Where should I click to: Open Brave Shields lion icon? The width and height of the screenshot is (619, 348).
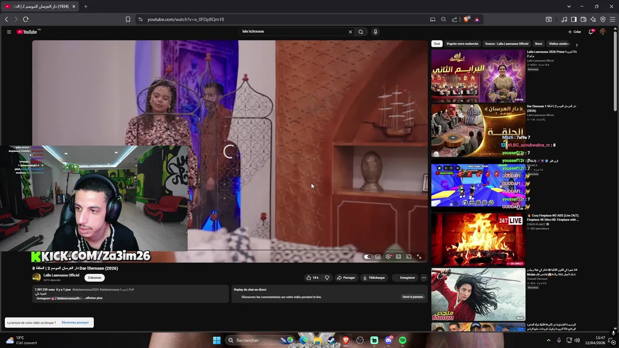466,19
